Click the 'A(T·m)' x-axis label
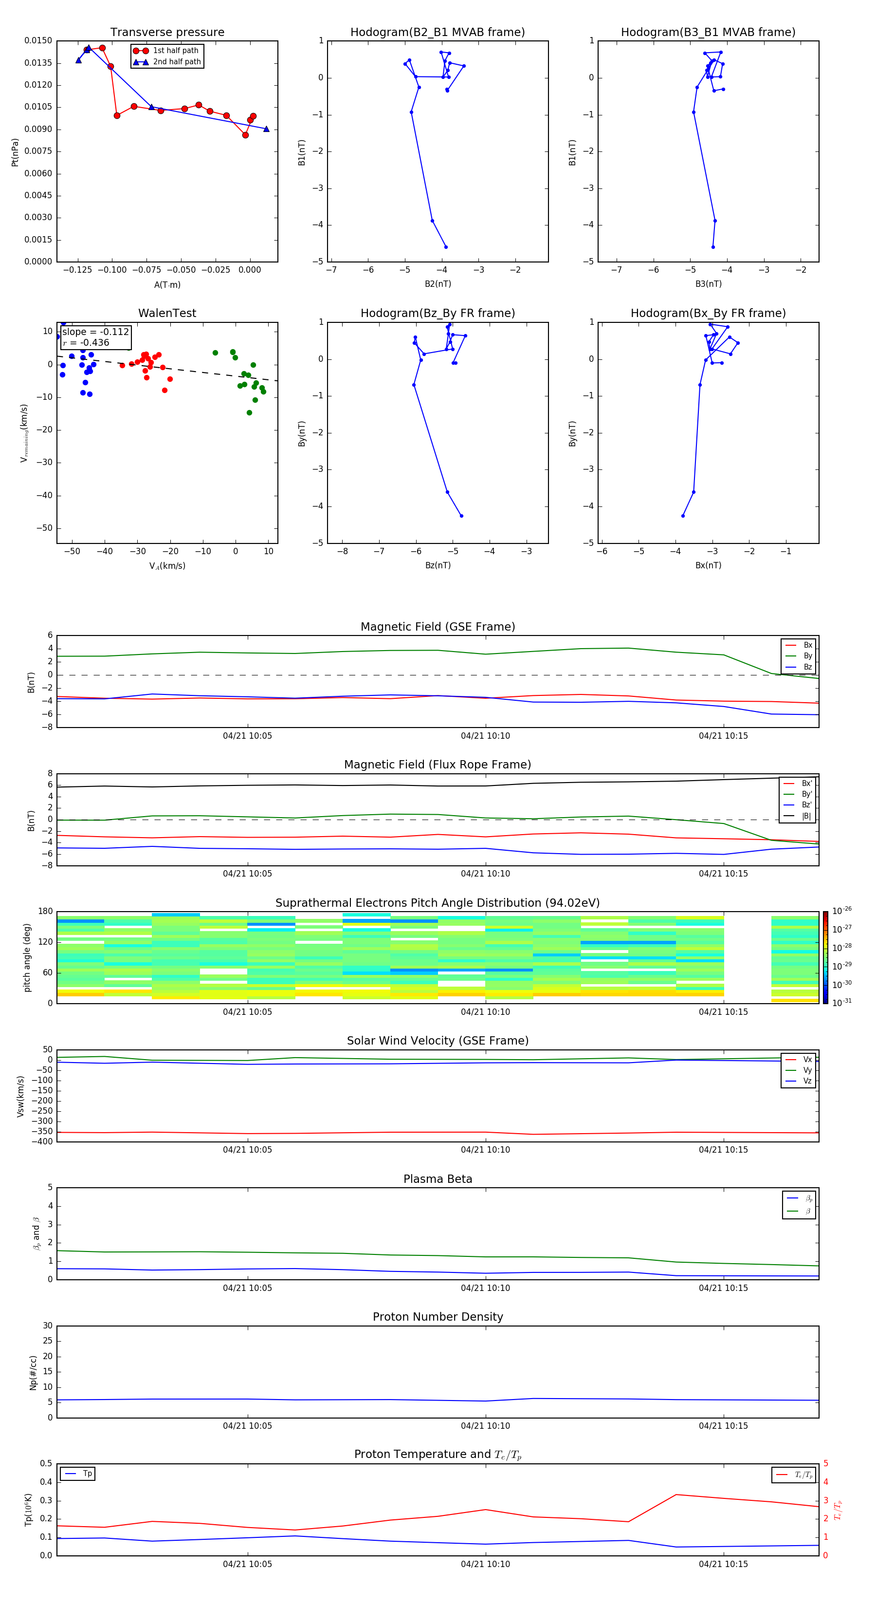The image size is (876, 1607). pyautogui.click(x=167, y=284)
